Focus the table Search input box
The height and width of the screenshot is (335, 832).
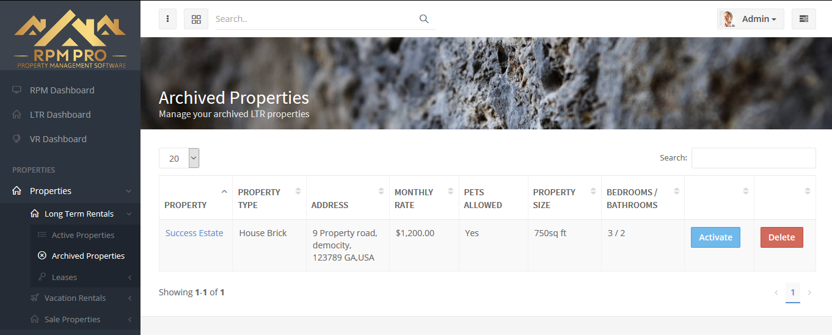click(x=753, y=158)
